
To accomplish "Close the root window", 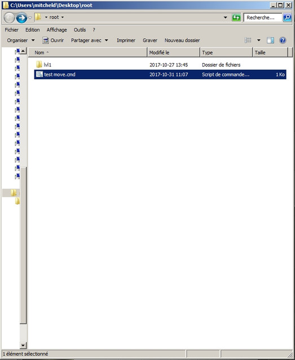I will [288, 5].
